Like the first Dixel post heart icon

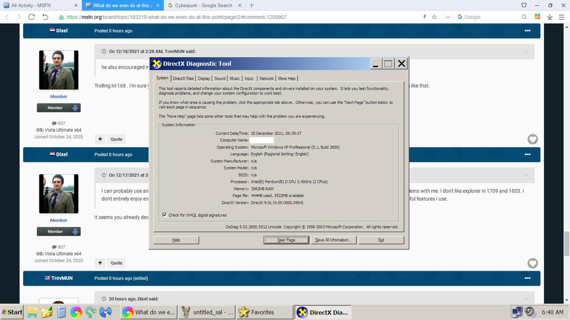[x=533, y=140]
